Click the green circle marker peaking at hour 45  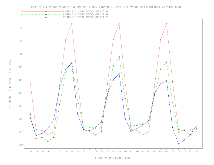coord(119,57)
